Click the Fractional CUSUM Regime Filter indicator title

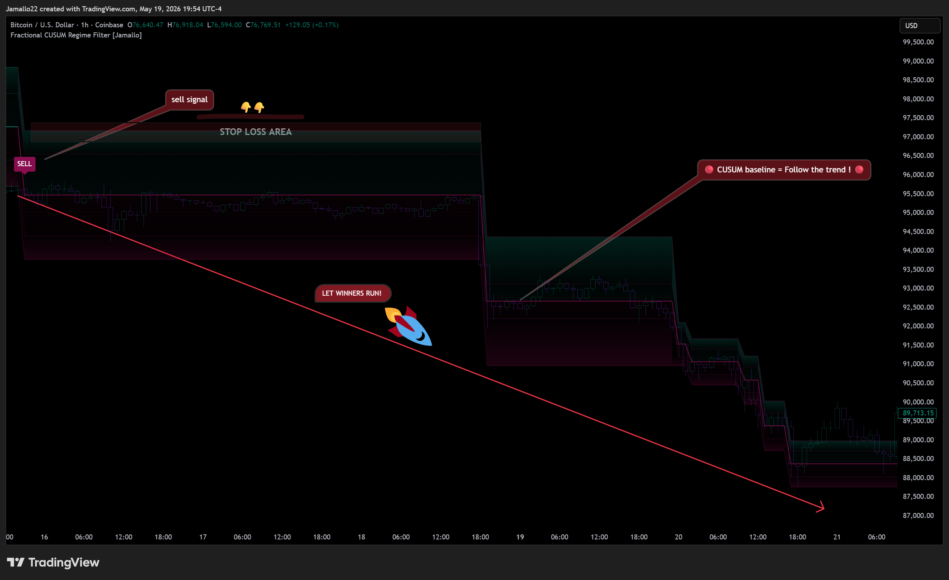click(x=76, y=35)
